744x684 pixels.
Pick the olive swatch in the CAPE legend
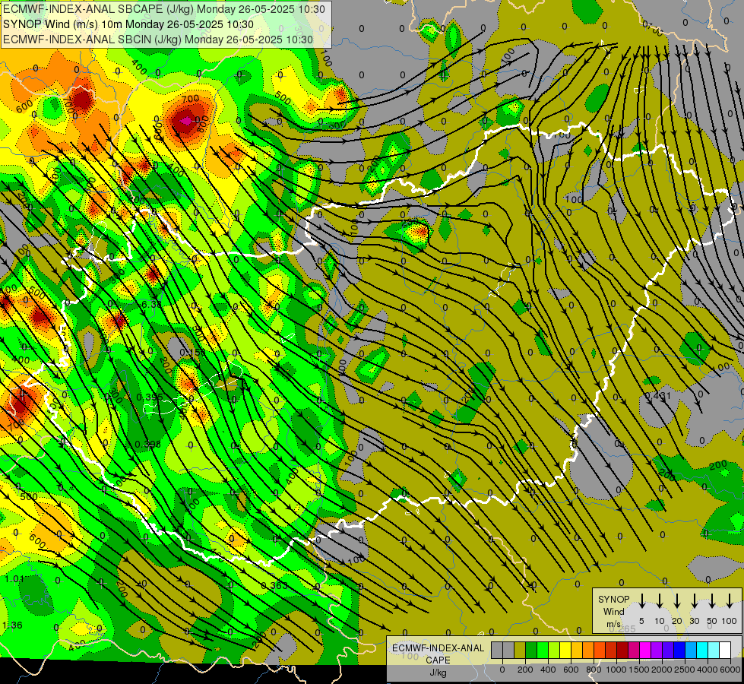pos(520,650)
